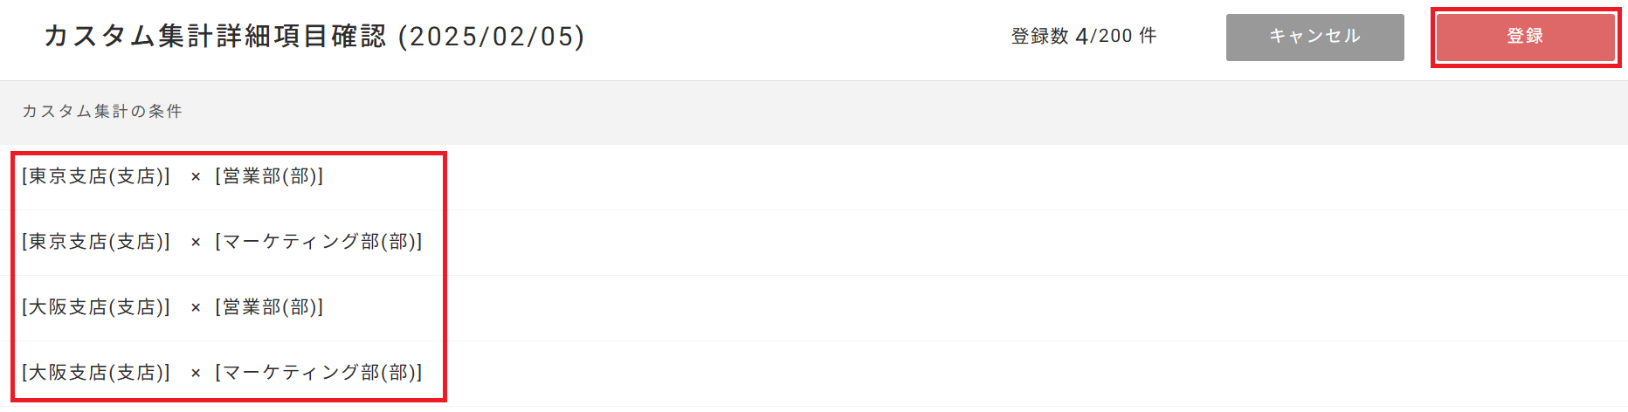Click the キャンセル button

click(1314, 37)
